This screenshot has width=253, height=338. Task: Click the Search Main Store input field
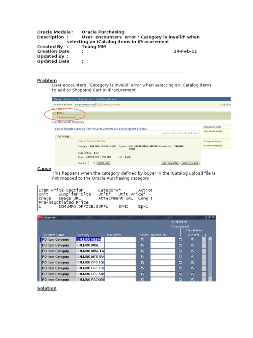[x=85, y=105]
